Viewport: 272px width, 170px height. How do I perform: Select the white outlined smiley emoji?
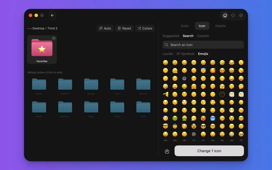point(184,78)
